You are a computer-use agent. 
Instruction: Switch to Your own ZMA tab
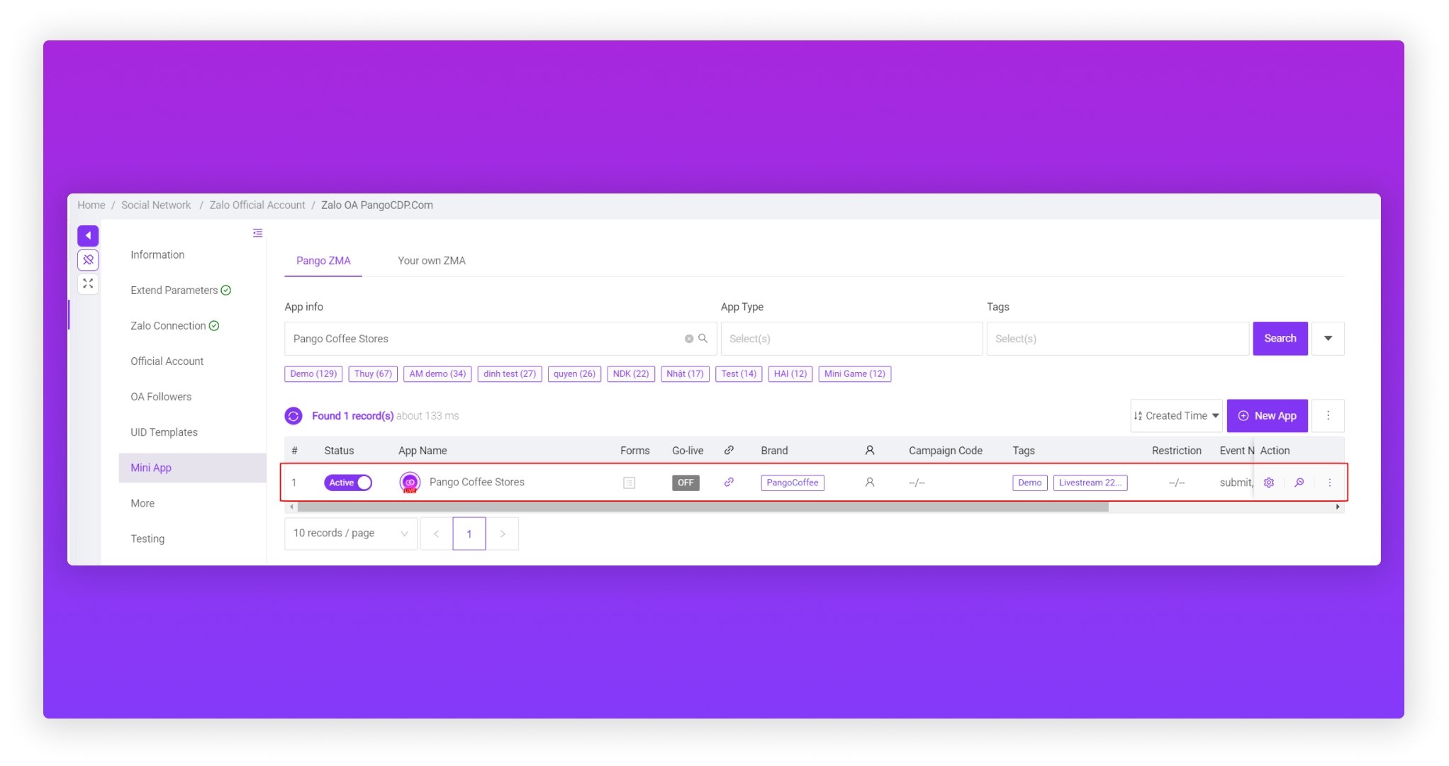click(x=431, y=261)
